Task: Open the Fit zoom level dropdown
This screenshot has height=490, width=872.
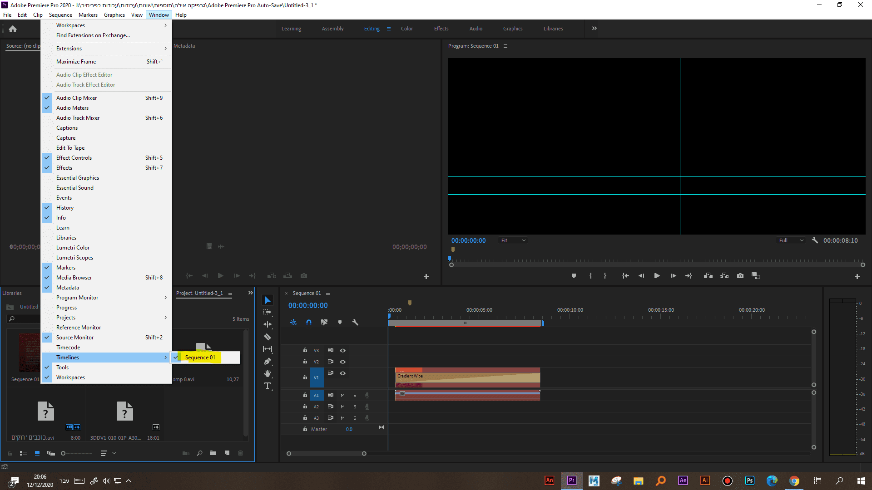Action: [x=513, y=240]
